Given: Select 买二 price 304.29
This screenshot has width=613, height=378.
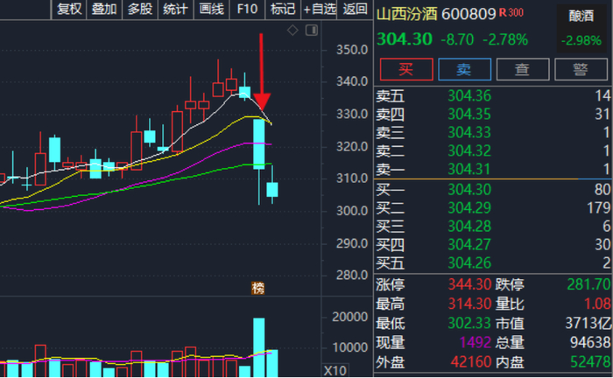Looking at the screenshot, I should pyautogui.click(x=469, y=207).
